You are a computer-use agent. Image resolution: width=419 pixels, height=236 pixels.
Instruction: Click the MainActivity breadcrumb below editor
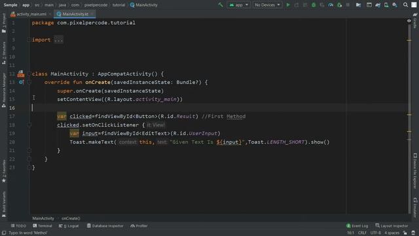43,218
